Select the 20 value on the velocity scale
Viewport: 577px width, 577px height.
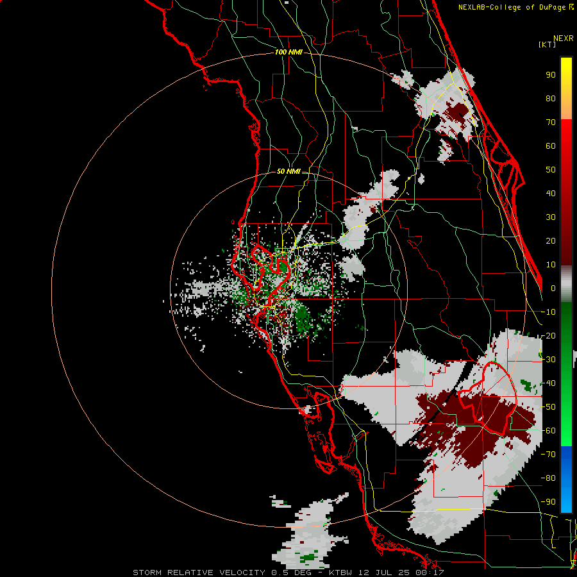pyautogui.click(x=551, y=240)
